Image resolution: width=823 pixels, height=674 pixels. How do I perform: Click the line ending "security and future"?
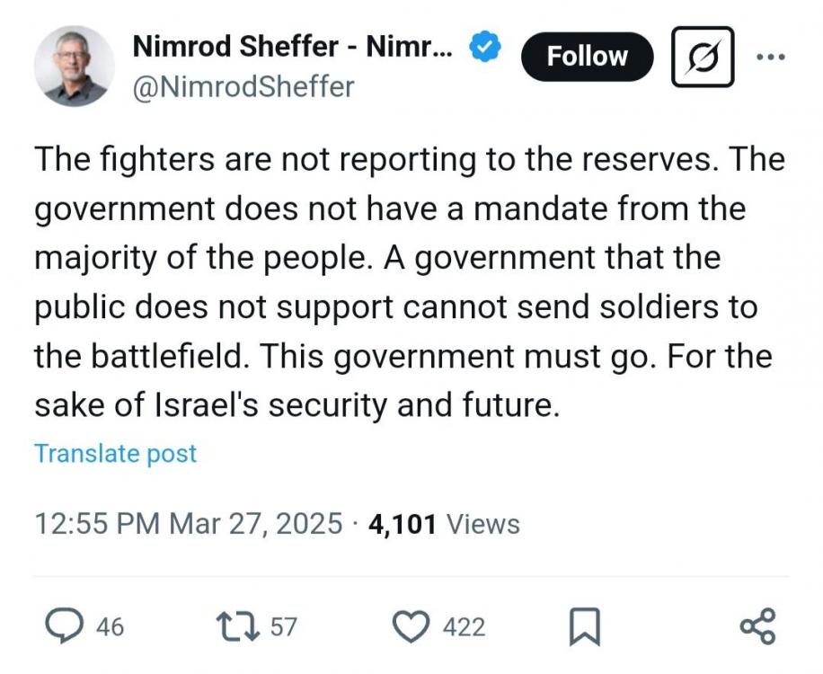[x=296, y=405]
